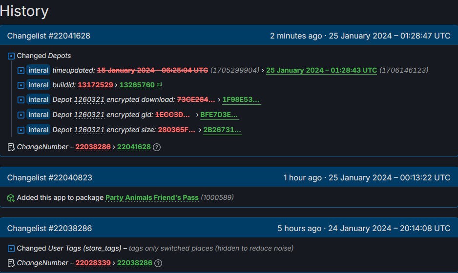Open Changelist #22040823 header link
This screenshot has width=458, height=273.
pyautogui.click(x=50, y=177)
